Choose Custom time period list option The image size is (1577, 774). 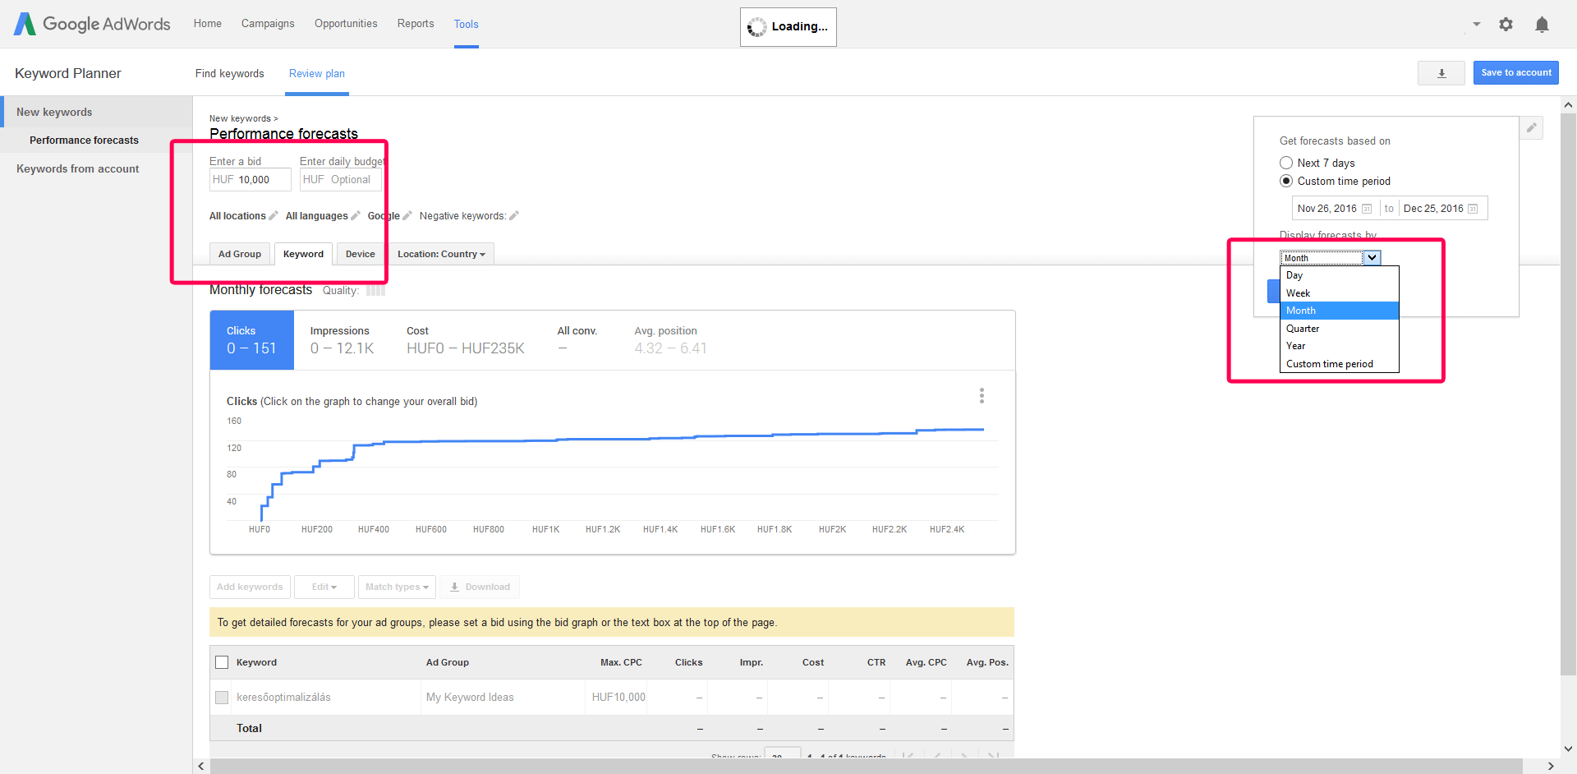(1340, 364)
